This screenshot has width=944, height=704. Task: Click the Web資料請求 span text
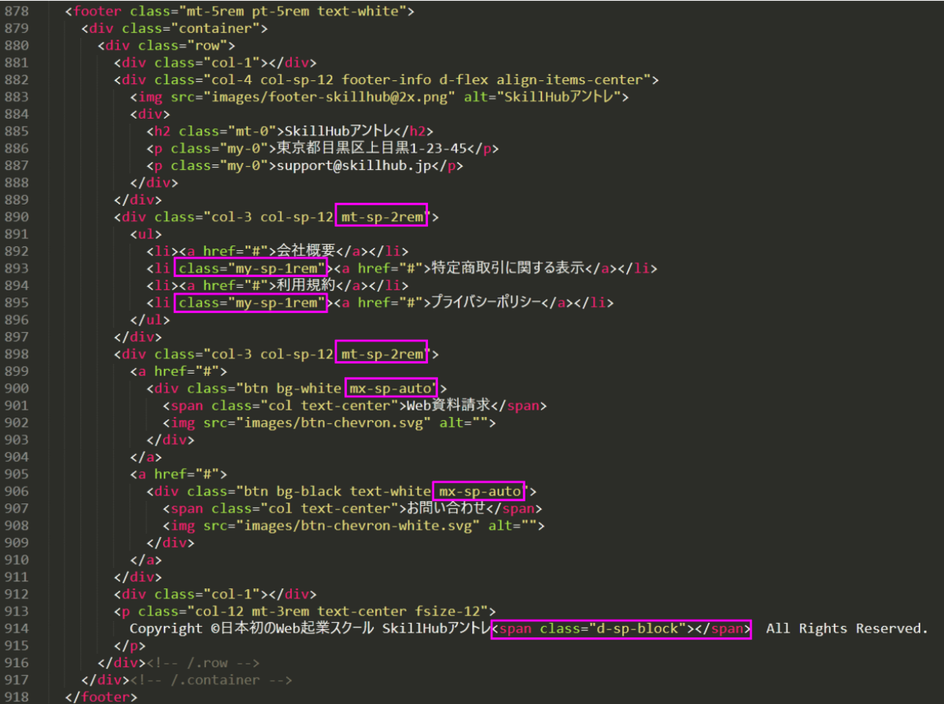coord(448,407)
